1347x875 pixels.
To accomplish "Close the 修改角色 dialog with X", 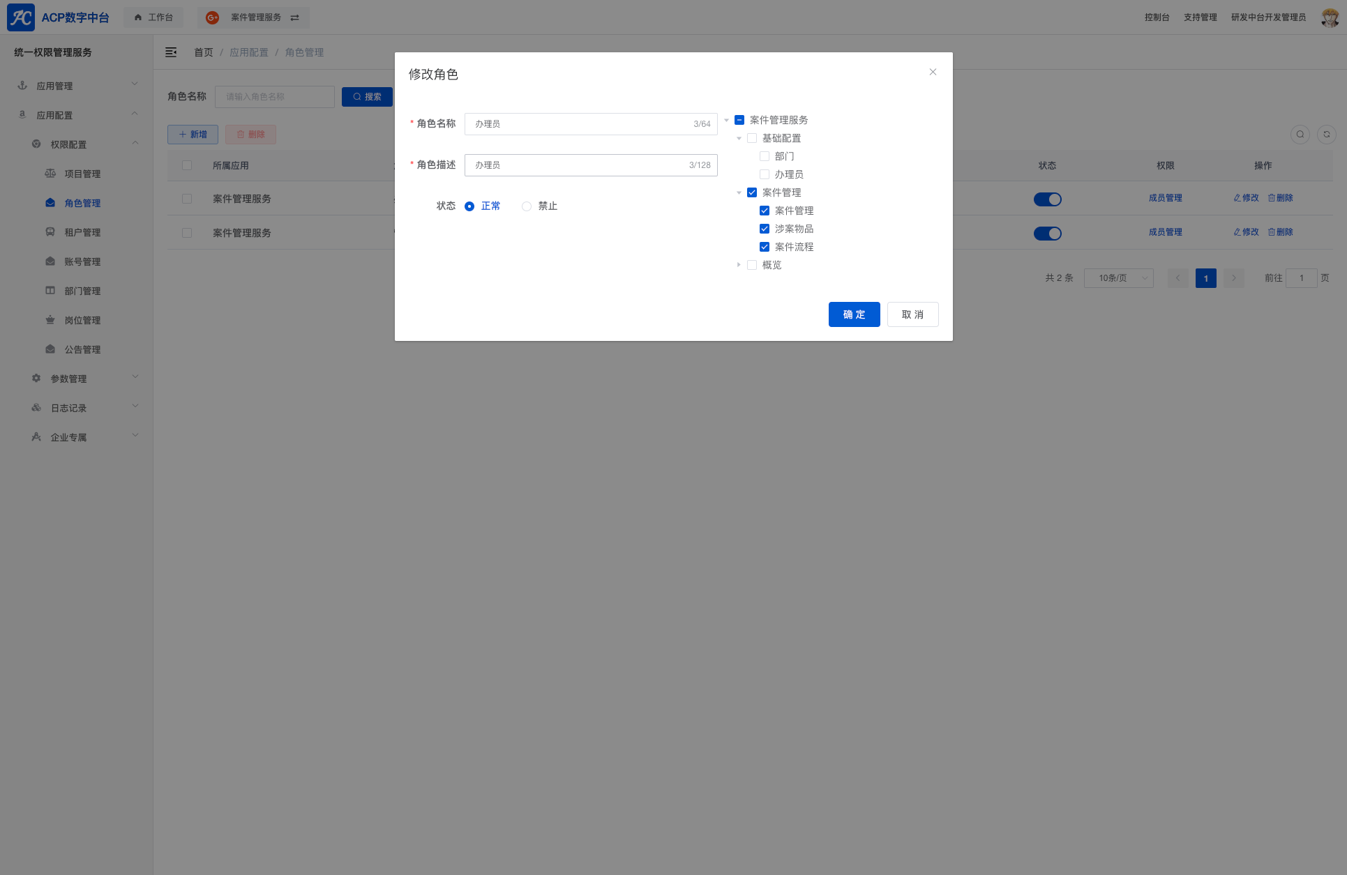I will (933, 72).
